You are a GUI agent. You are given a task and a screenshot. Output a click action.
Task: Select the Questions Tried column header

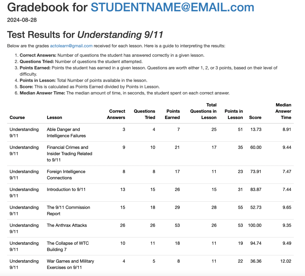(144, 114)
